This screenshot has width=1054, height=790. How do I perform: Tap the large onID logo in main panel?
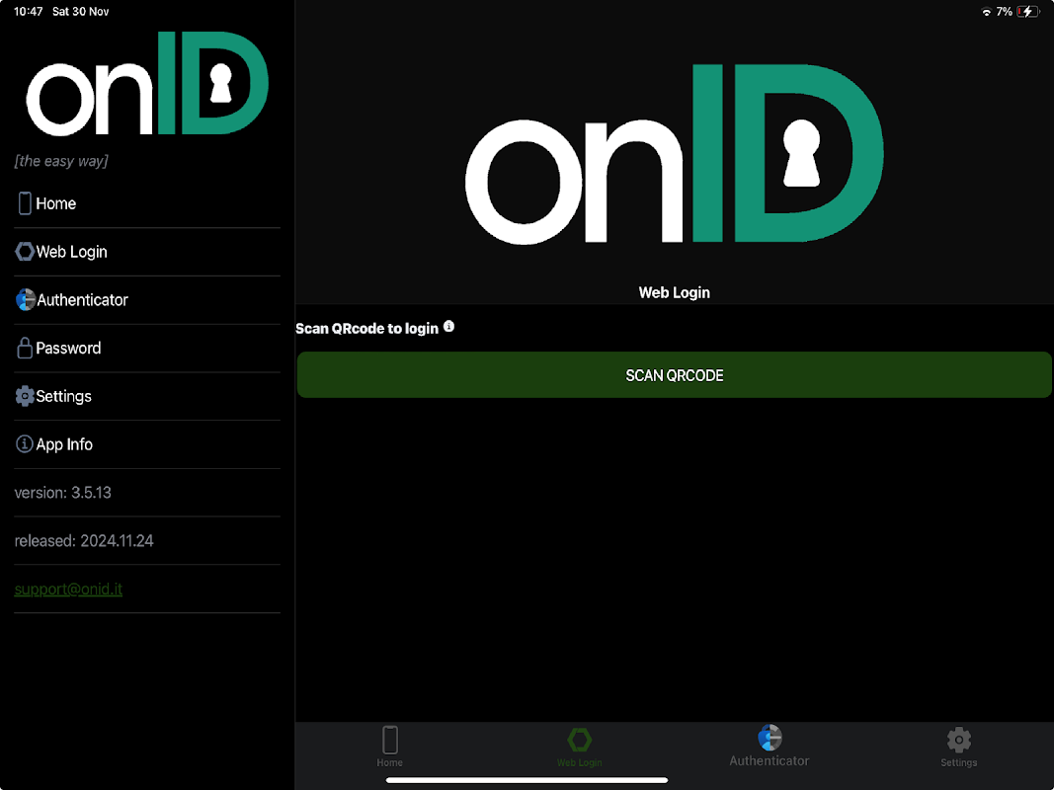coord(675,153)
